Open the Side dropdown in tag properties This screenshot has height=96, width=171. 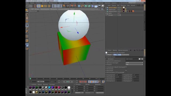tap(134, 65)
